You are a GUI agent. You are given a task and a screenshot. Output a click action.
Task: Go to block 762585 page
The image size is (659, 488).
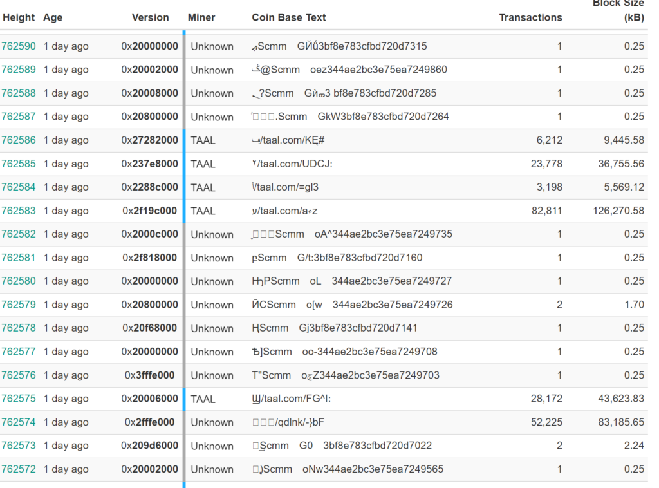[19, 164]
